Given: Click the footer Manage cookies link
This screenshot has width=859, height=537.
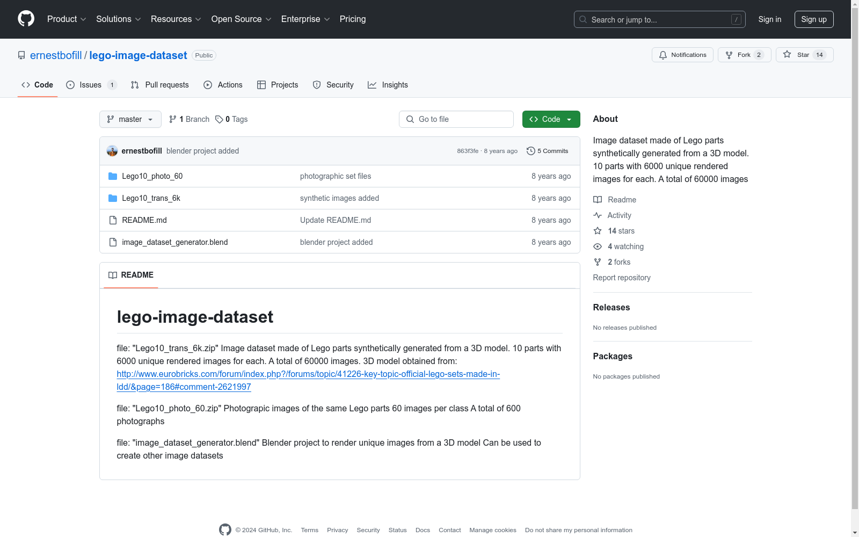Looking at the screenshot, I should (x=493, y=530).
